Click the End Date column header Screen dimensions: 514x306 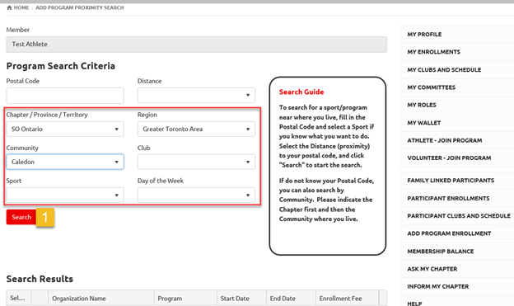coord(291,298)
